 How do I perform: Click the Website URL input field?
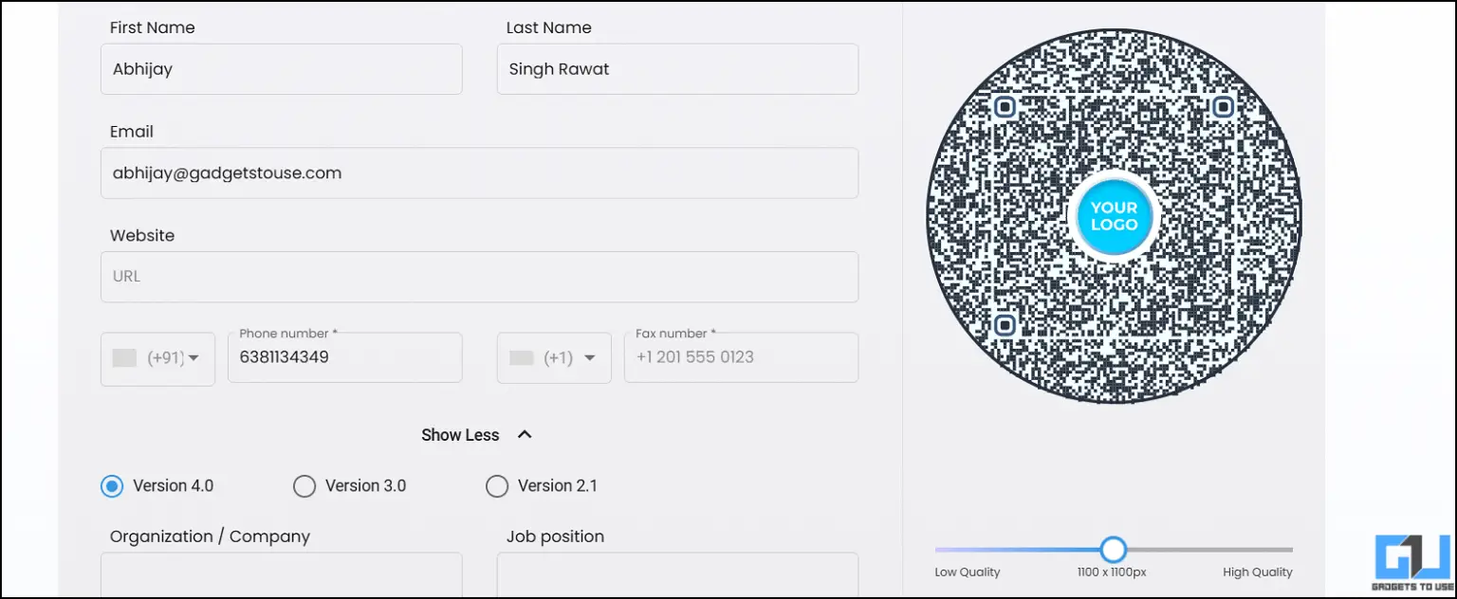[x=479, y=276]
